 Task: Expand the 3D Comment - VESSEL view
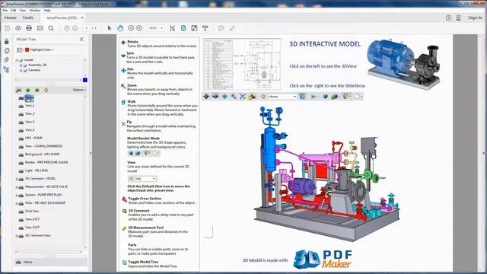click(17, 179)
